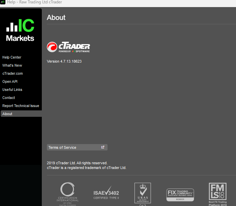Click the UKAS Quality Management badge
236x206 pixels.
point(143,194)
